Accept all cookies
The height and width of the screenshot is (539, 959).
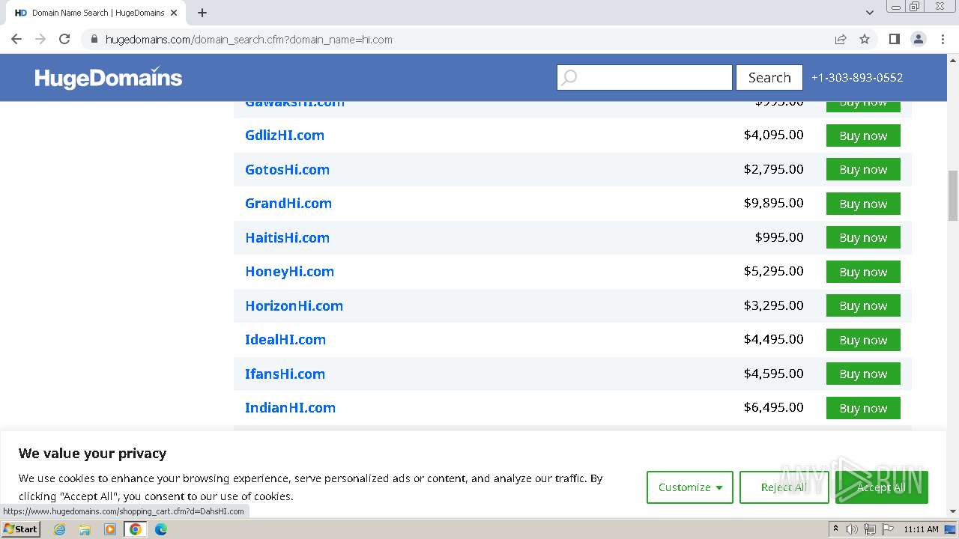(x=881, y=487)
